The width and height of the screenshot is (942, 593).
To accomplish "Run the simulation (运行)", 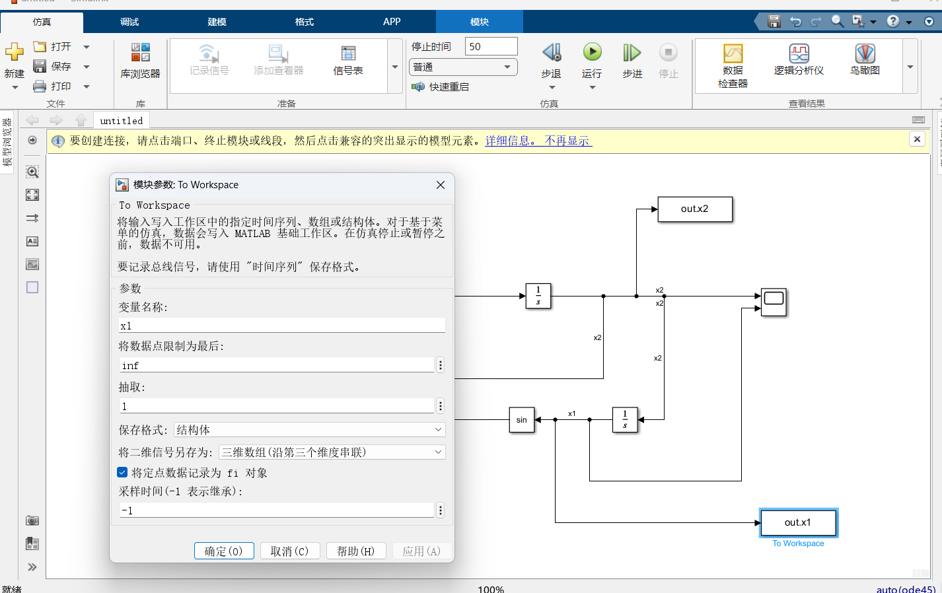I will point(592,61).
